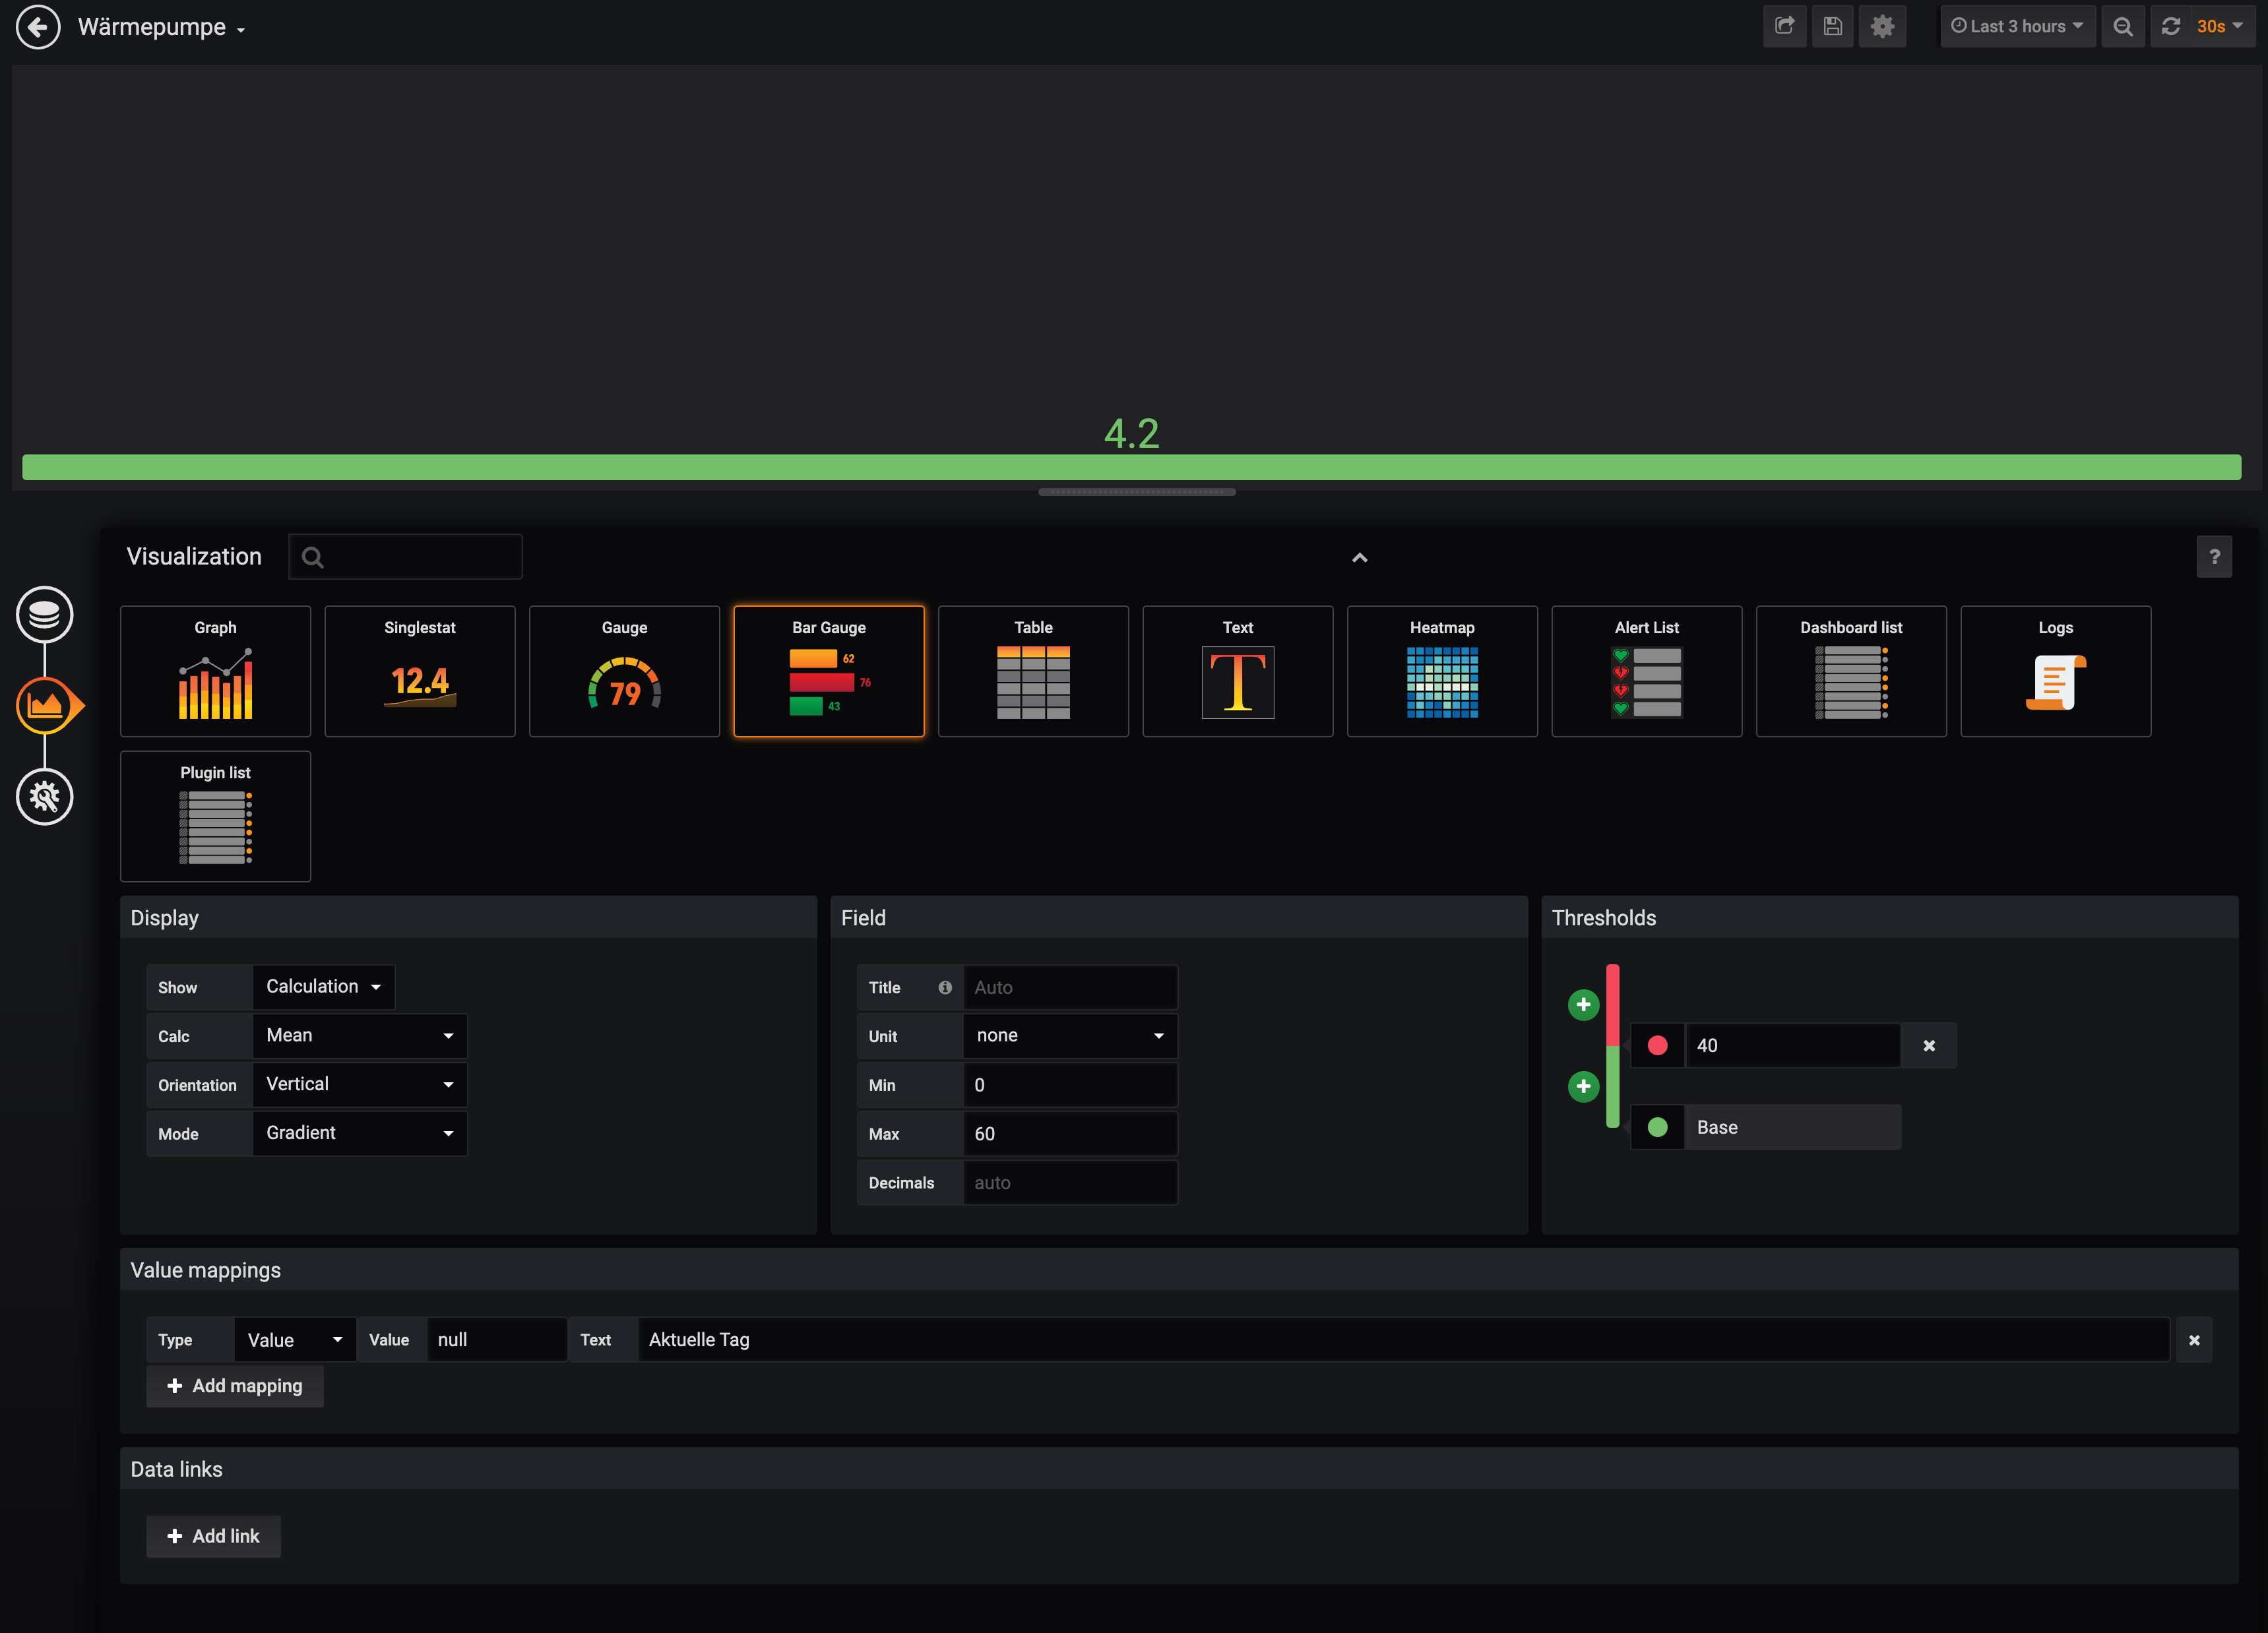2268x1633 pixels.
Task: Open the General settings gear sidebar icon
Action: (45, 796)
